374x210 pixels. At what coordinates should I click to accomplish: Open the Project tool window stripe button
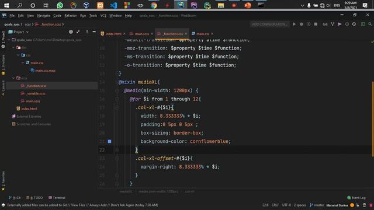pyautogui.click(x=3, y=39)
